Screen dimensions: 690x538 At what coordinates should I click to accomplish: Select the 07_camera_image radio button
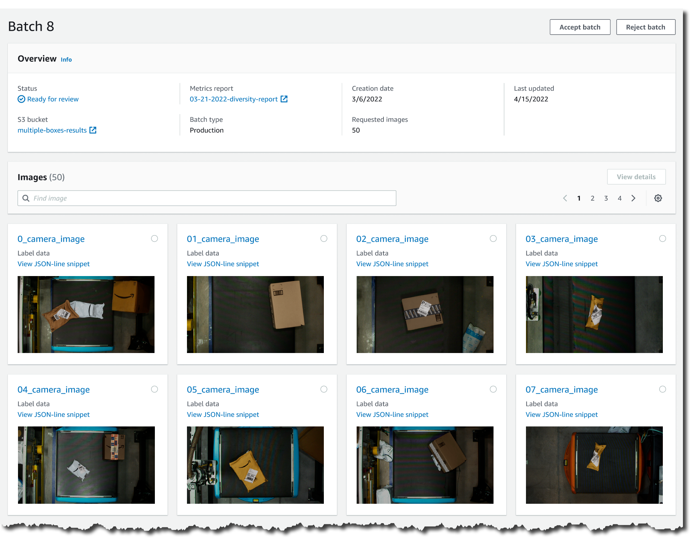[662, 389]
